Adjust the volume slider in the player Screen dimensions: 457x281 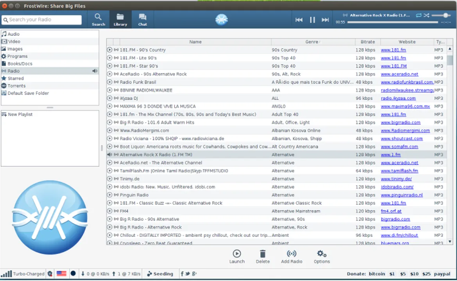444,15
